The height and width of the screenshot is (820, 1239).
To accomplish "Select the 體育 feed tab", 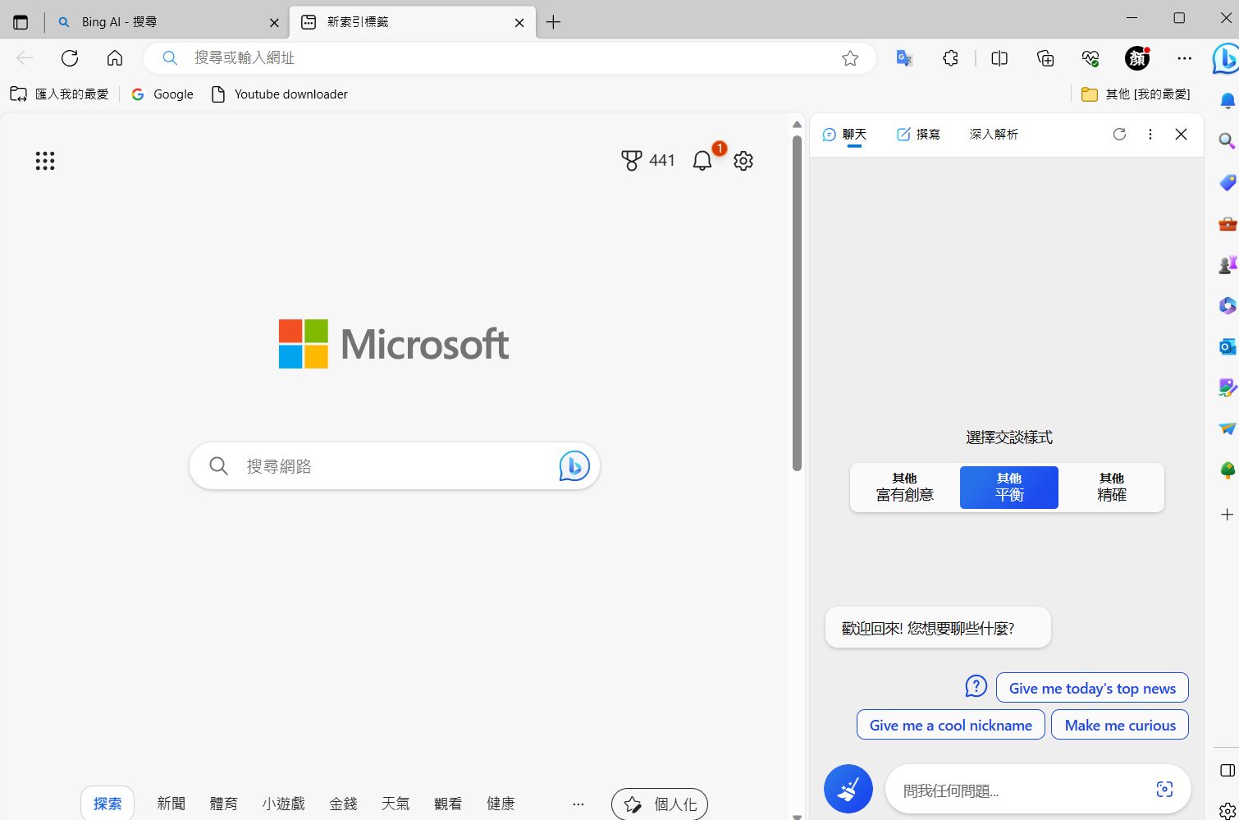I will (224, 804).
